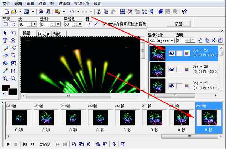
Task: Expand the dropdown arrow next to Save
Action: [x=33, y=12]
